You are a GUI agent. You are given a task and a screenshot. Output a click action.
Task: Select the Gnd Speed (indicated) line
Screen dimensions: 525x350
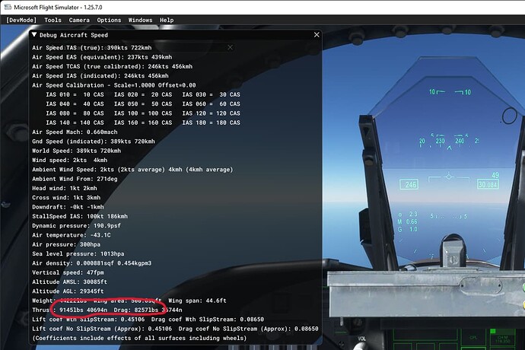point(94,142)
